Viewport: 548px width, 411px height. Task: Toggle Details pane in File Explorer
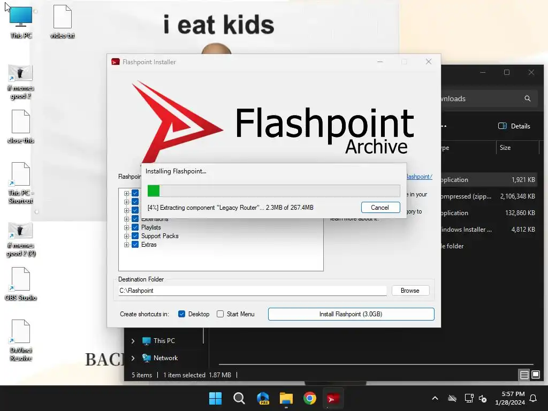(514, 126)
